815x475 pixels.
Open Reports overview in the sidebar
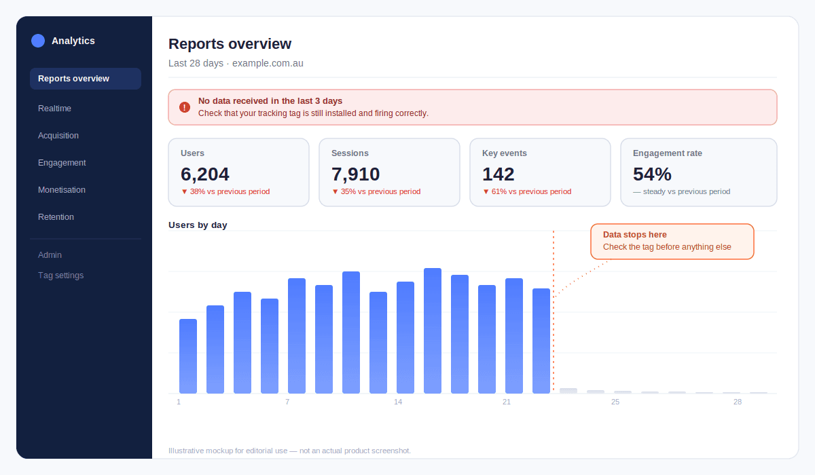tap(86, 79)
